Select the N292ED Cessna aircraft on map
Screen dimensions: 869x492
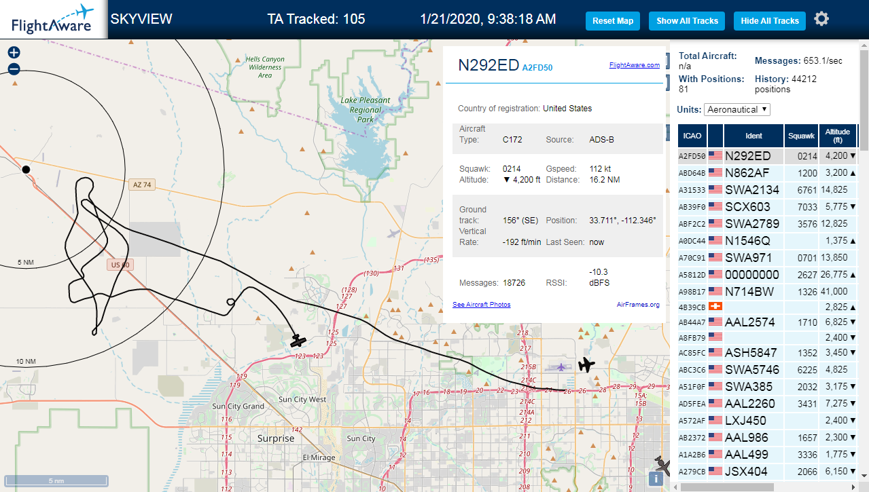tap(298, 339)
